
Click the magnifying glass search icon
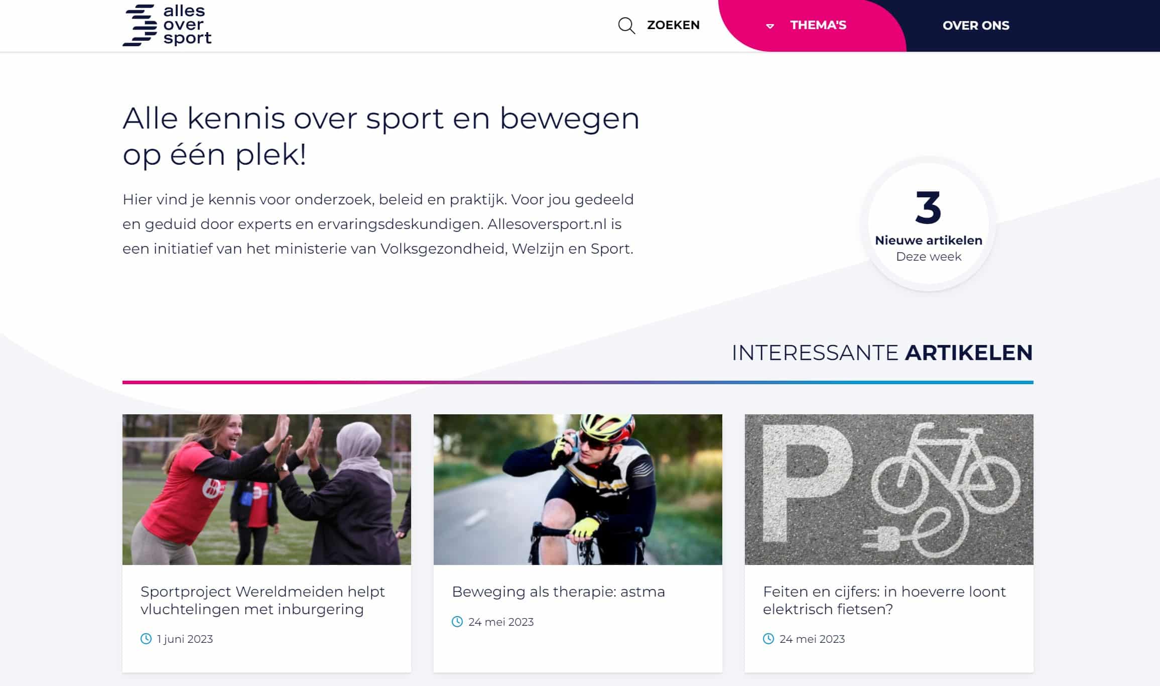coord(626,26)
